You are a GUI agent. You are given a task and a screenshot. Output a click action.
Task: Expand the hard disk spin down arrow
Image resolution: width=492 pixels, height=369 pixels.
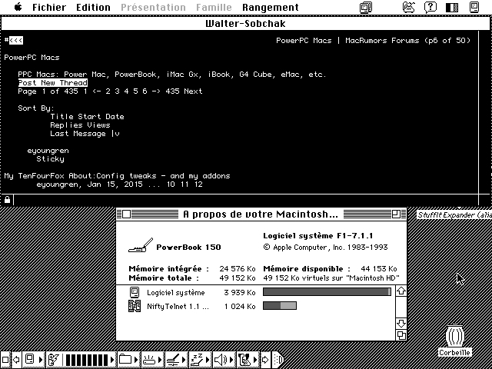coord(160,359)
